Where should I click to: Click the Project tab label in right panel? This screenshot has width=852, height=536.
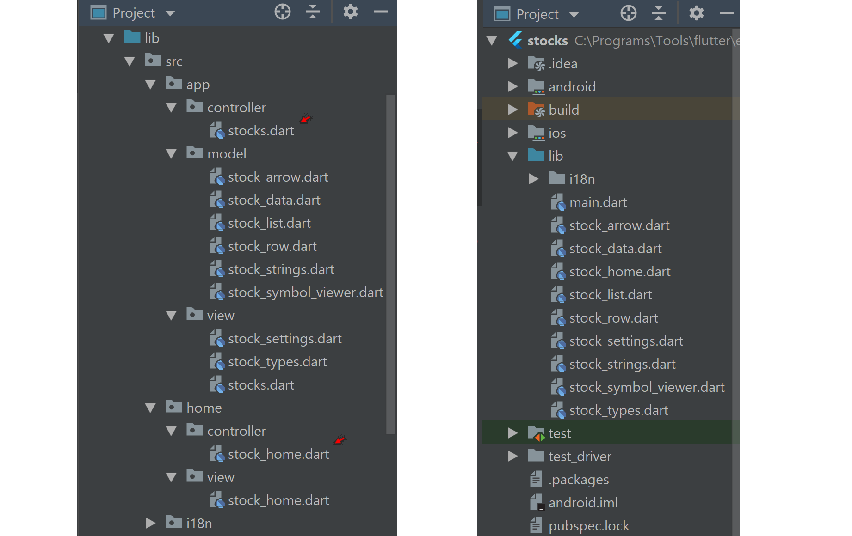(x=537, y=13)
